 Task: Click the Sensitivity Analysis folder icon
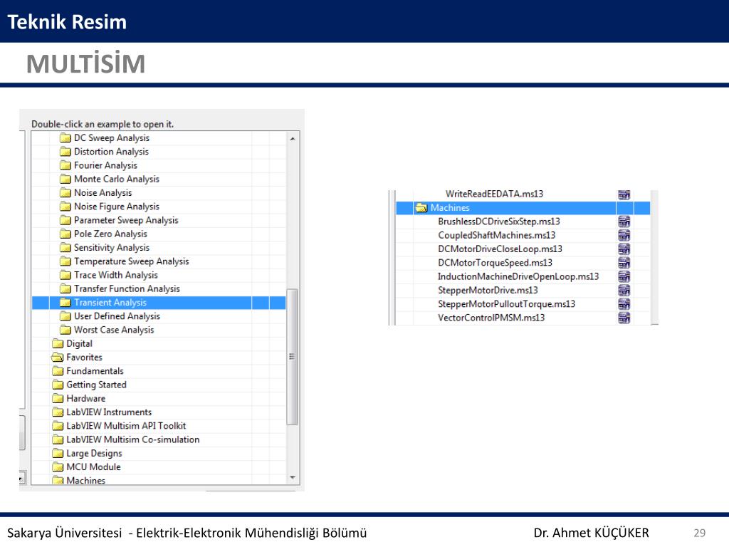pos(65,247)
